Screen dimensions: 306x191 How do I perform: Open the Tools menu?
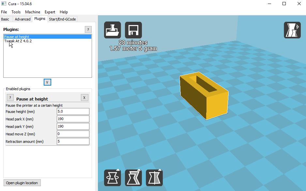coord(16,12)
